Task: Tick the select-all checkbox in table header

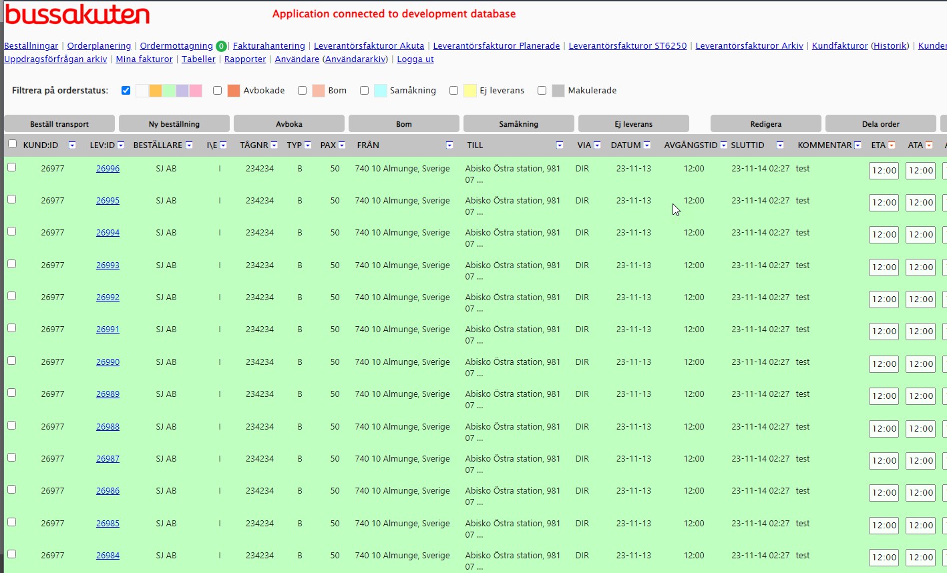Action: (12, 144)
